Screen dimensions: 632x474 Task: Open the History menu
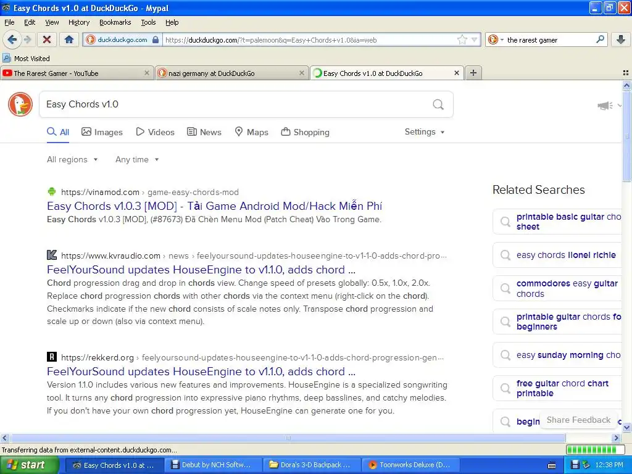[x=78, y=22]
